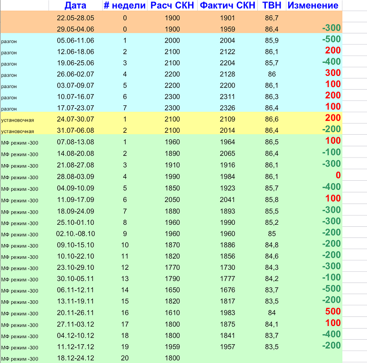Screen dimensions: 367x363
Task: Click the 2128 Фактич СКН cell
Action: pyautogui.click(x=227, y=74)
